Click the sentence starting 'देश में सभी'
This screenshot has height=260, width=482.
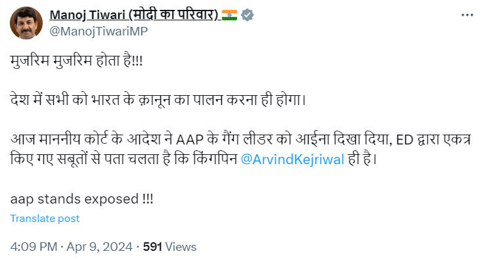point(158,100)
